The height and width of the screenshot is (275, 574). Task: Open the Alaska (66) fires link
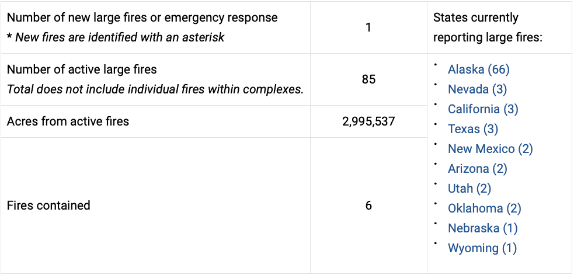tap(478, 69)
